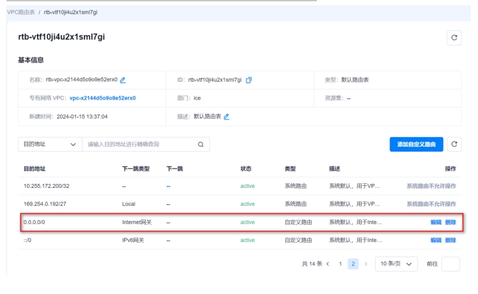
Task: Click 编辑 for the 0.0.0.0/0 route
Action: (436, 222)
